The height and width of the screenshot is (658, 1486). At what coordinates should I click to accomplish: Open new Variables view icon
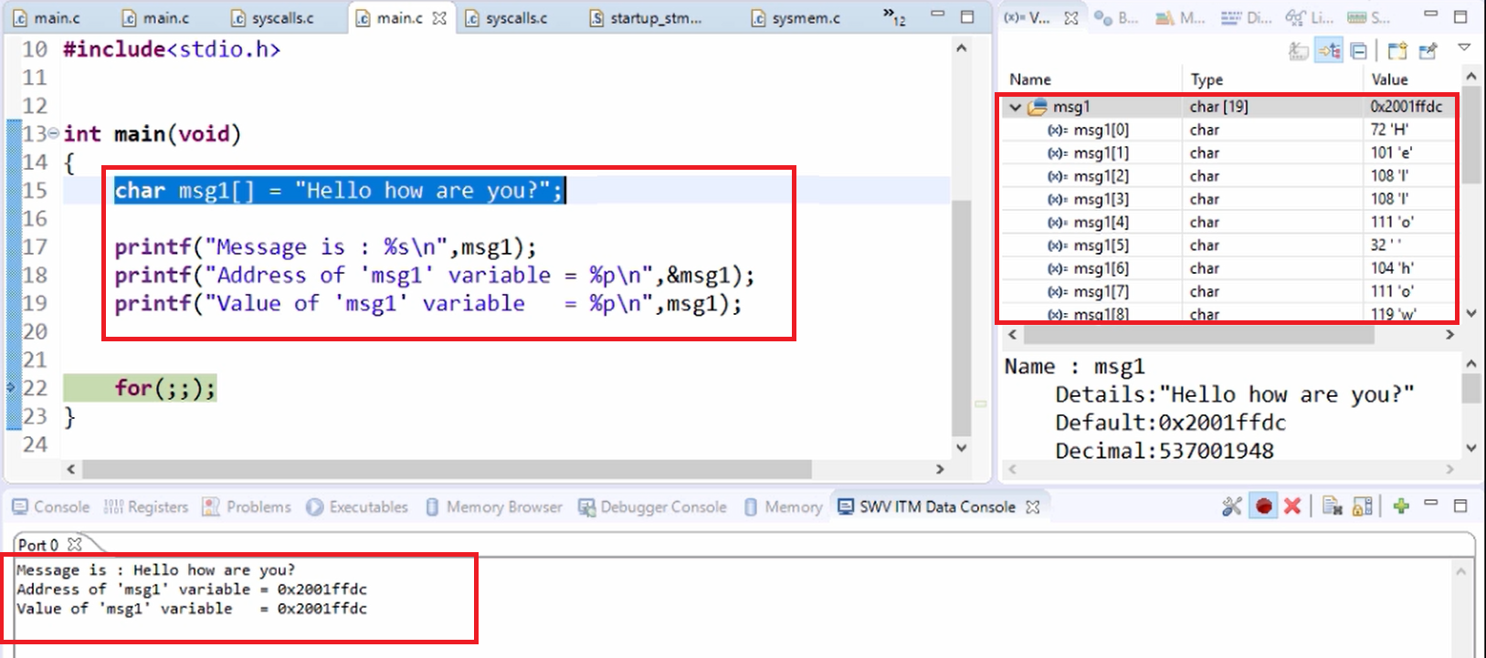(1397, 51)
